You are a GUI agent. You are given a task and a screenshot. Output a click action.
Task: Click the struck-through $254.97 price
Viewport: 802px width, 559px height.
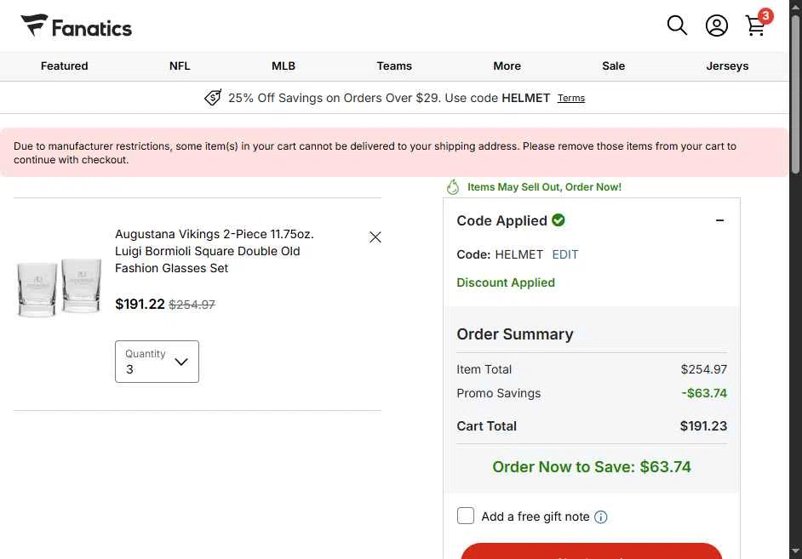(192, 305)
